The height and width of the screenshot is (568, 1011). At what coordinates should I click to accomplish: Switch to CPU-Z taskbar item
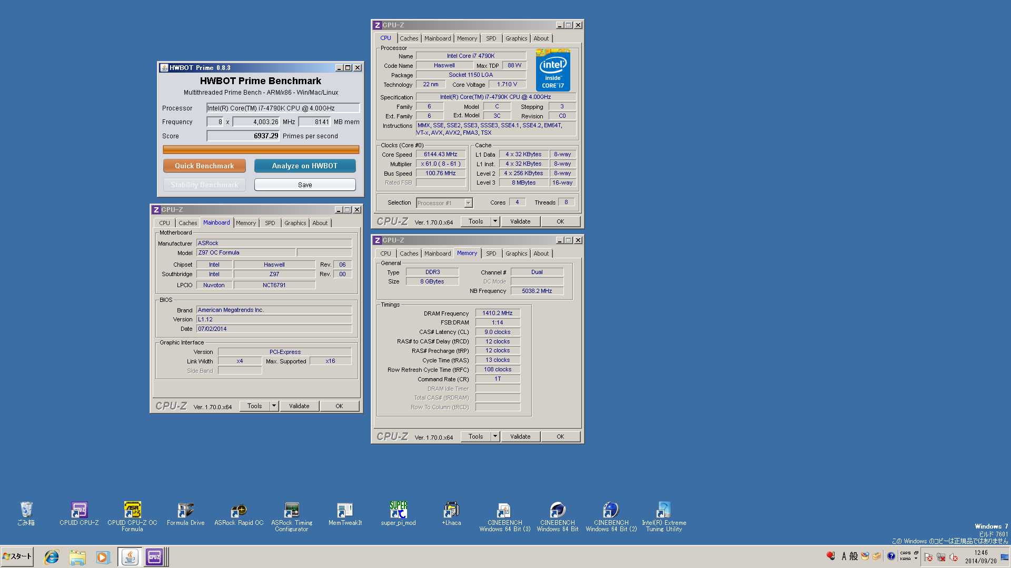155,557
